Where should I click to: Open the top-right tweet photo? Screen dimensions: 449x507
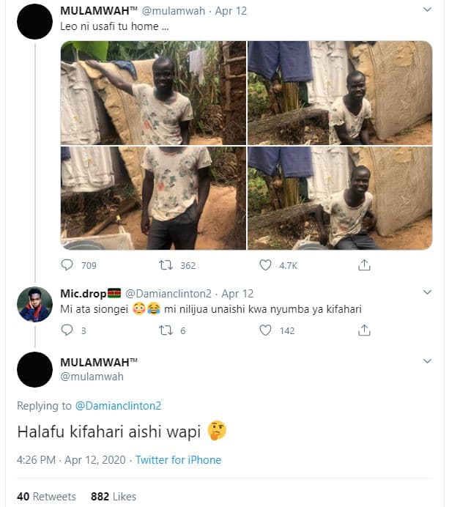(339, 92)
